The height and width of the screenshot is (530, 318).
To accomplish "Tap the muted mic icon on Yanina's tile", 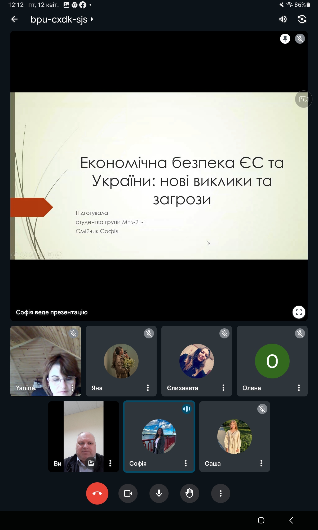I will tap(73, 333).
